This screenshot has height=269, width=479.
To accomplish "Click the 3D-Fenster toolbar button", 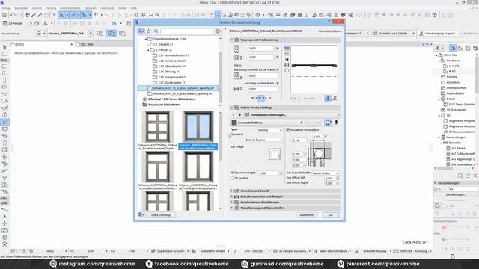I will point(13,23).
